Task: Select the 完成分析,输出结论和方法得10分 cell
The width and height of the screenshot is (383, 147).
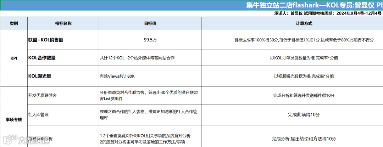Action: [x=292, y=136]
